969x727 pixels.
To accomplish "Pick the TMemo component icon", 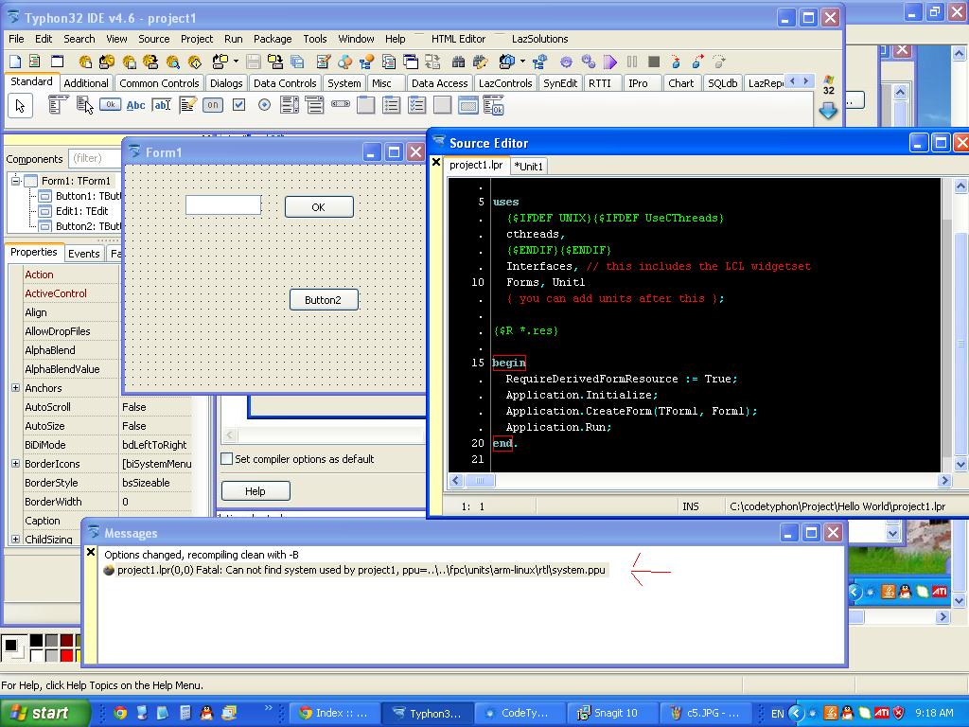I will click(187, 105).
